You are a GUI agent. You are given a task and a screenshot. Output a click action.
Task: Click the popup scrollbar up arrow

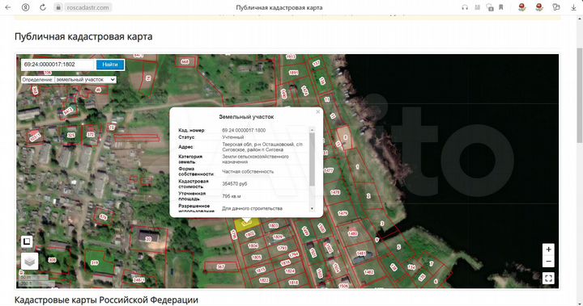(312, 130)
